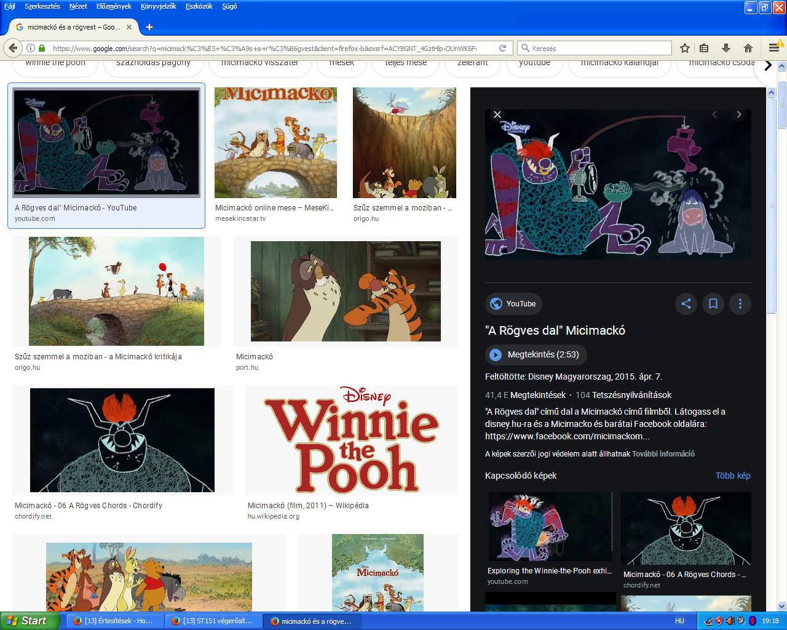787x630 pixels.
Task: Reload the current page
Action: [502, 48]
